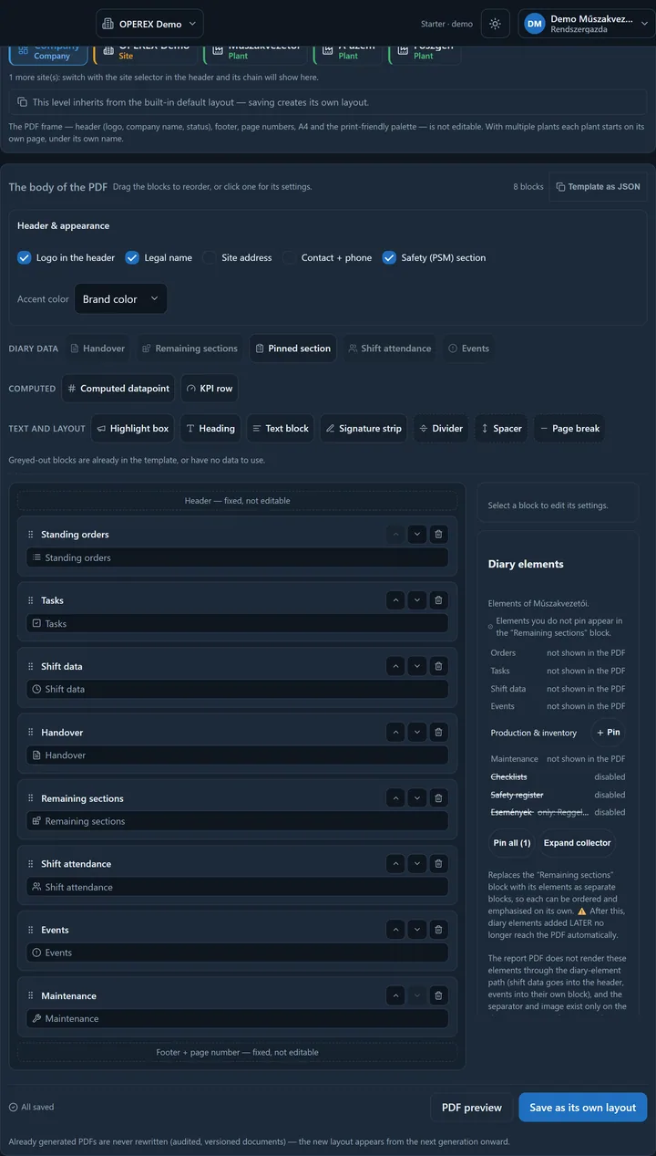Add a Signature strip block
This screenshot has height=1156, width=656.
[364, 429]
